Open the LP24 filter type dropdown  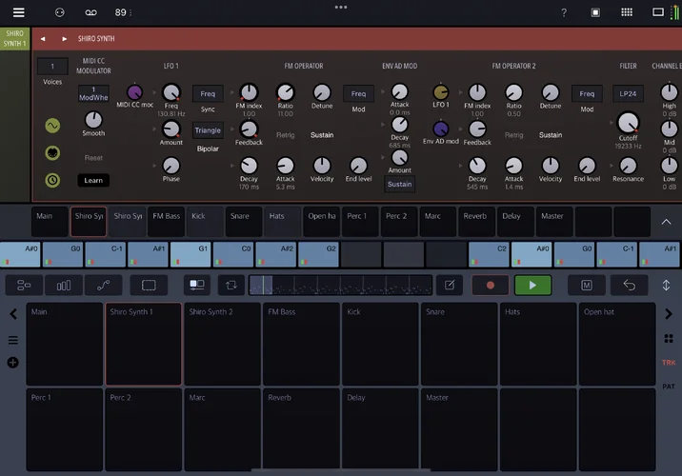627,93
